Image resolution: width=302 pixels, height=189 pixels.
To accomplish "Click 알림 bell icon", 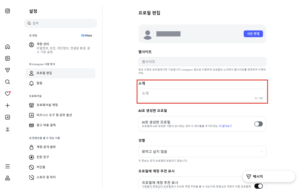I will coord(31,83).
